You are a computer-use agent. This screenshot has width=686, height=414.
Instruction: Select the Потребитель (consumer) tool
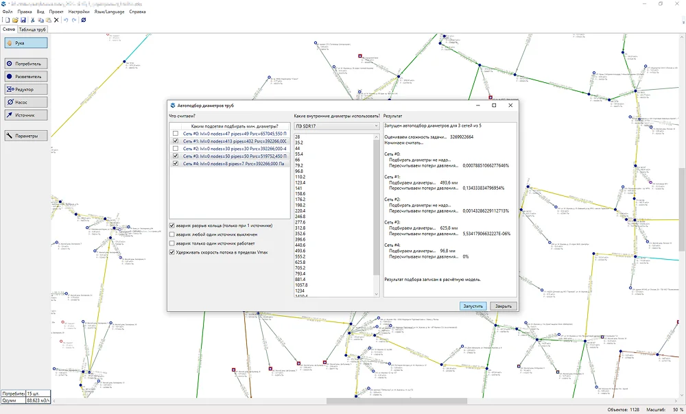(x=26, y=64)
